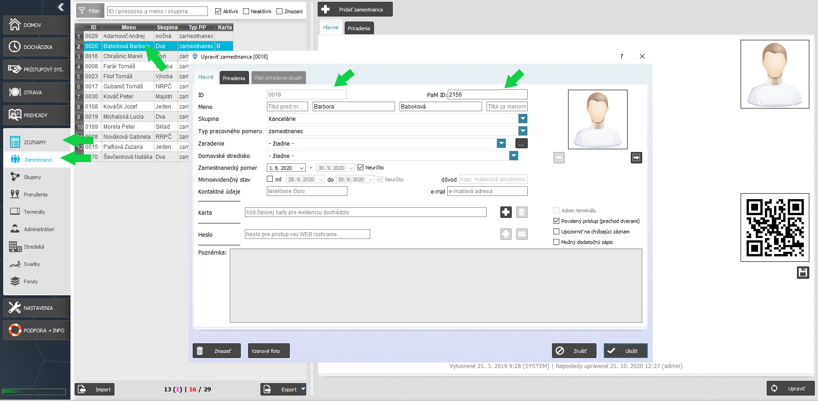This screenshot has width=818, height=401.
Task: Open Prerušenia list in sidebar
Action: (x=35, y=195)
